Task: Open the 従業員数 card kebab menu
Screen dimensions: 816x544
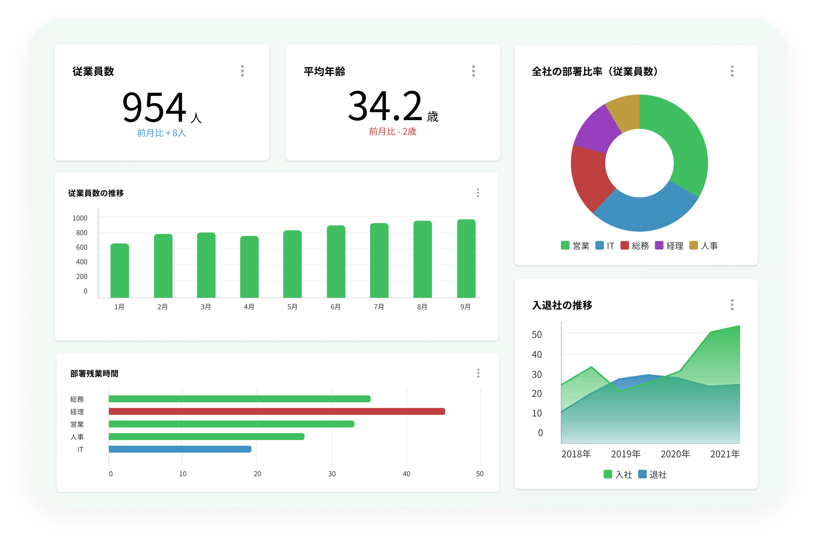Action: (x=242, y=71)
